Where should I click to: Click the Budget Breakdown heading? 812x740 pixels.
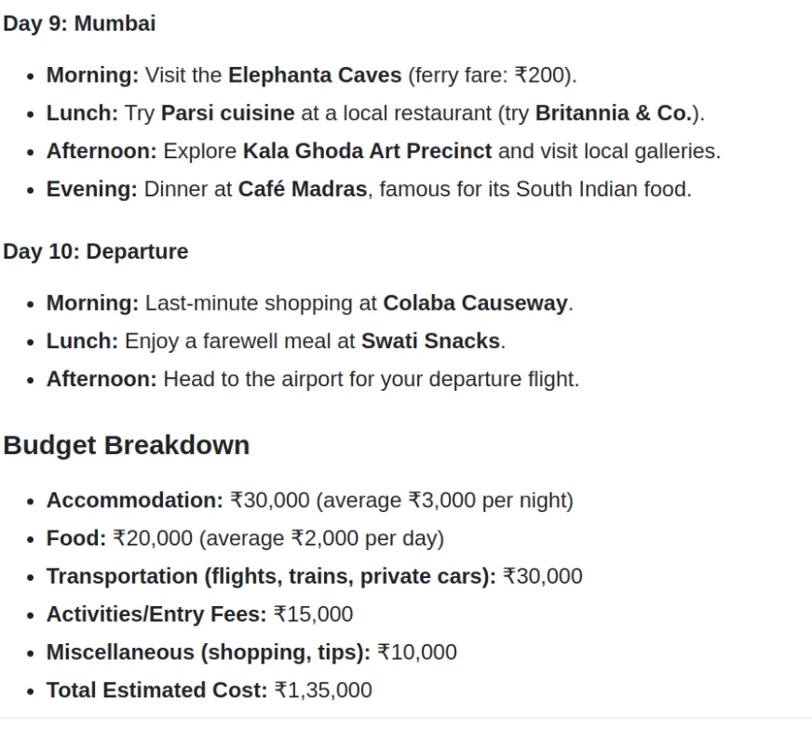(x=127, y=446)
